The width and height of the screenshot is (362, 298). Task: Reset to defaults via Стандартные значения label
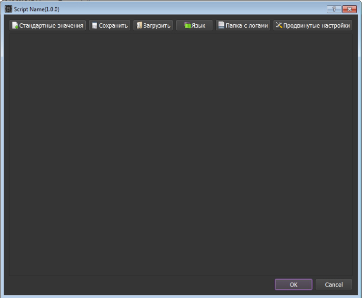pos(51,26)
